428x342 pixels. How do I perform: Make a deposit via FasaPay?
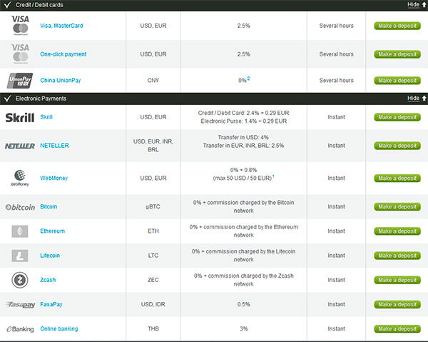(x=397, y=304)
